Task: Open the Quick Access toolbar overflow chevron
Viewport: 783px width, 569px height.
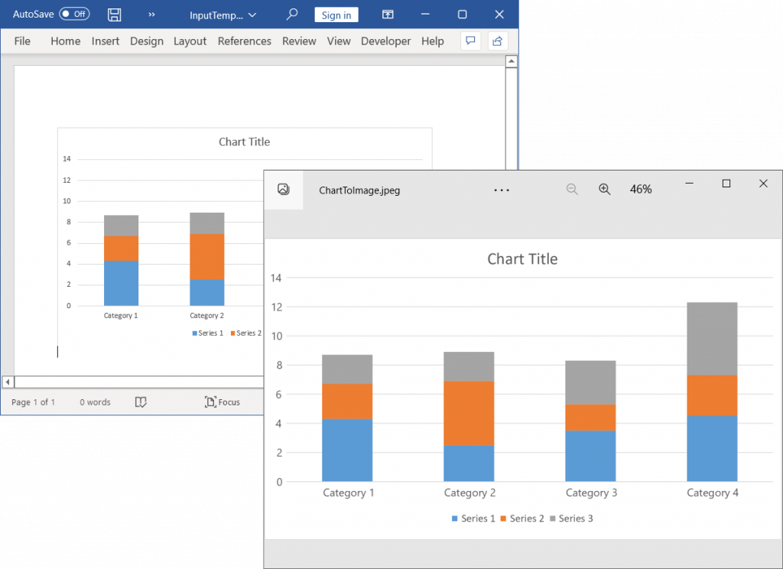Action: point(151,14)
